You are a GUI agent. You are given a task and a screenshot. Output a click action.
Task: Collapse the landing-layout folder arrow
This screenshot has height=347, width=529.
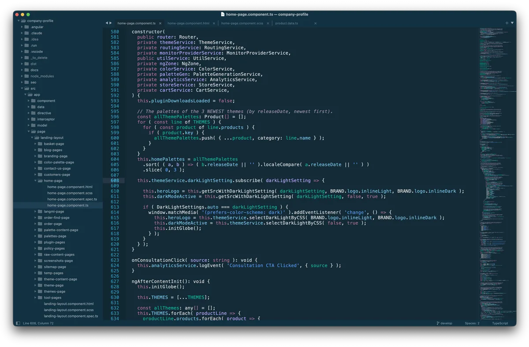tap(32, 138)
